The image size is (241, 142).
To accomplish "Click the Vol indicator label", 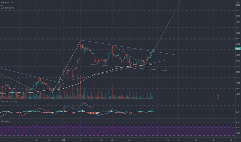I will click(x=2, y=5).
